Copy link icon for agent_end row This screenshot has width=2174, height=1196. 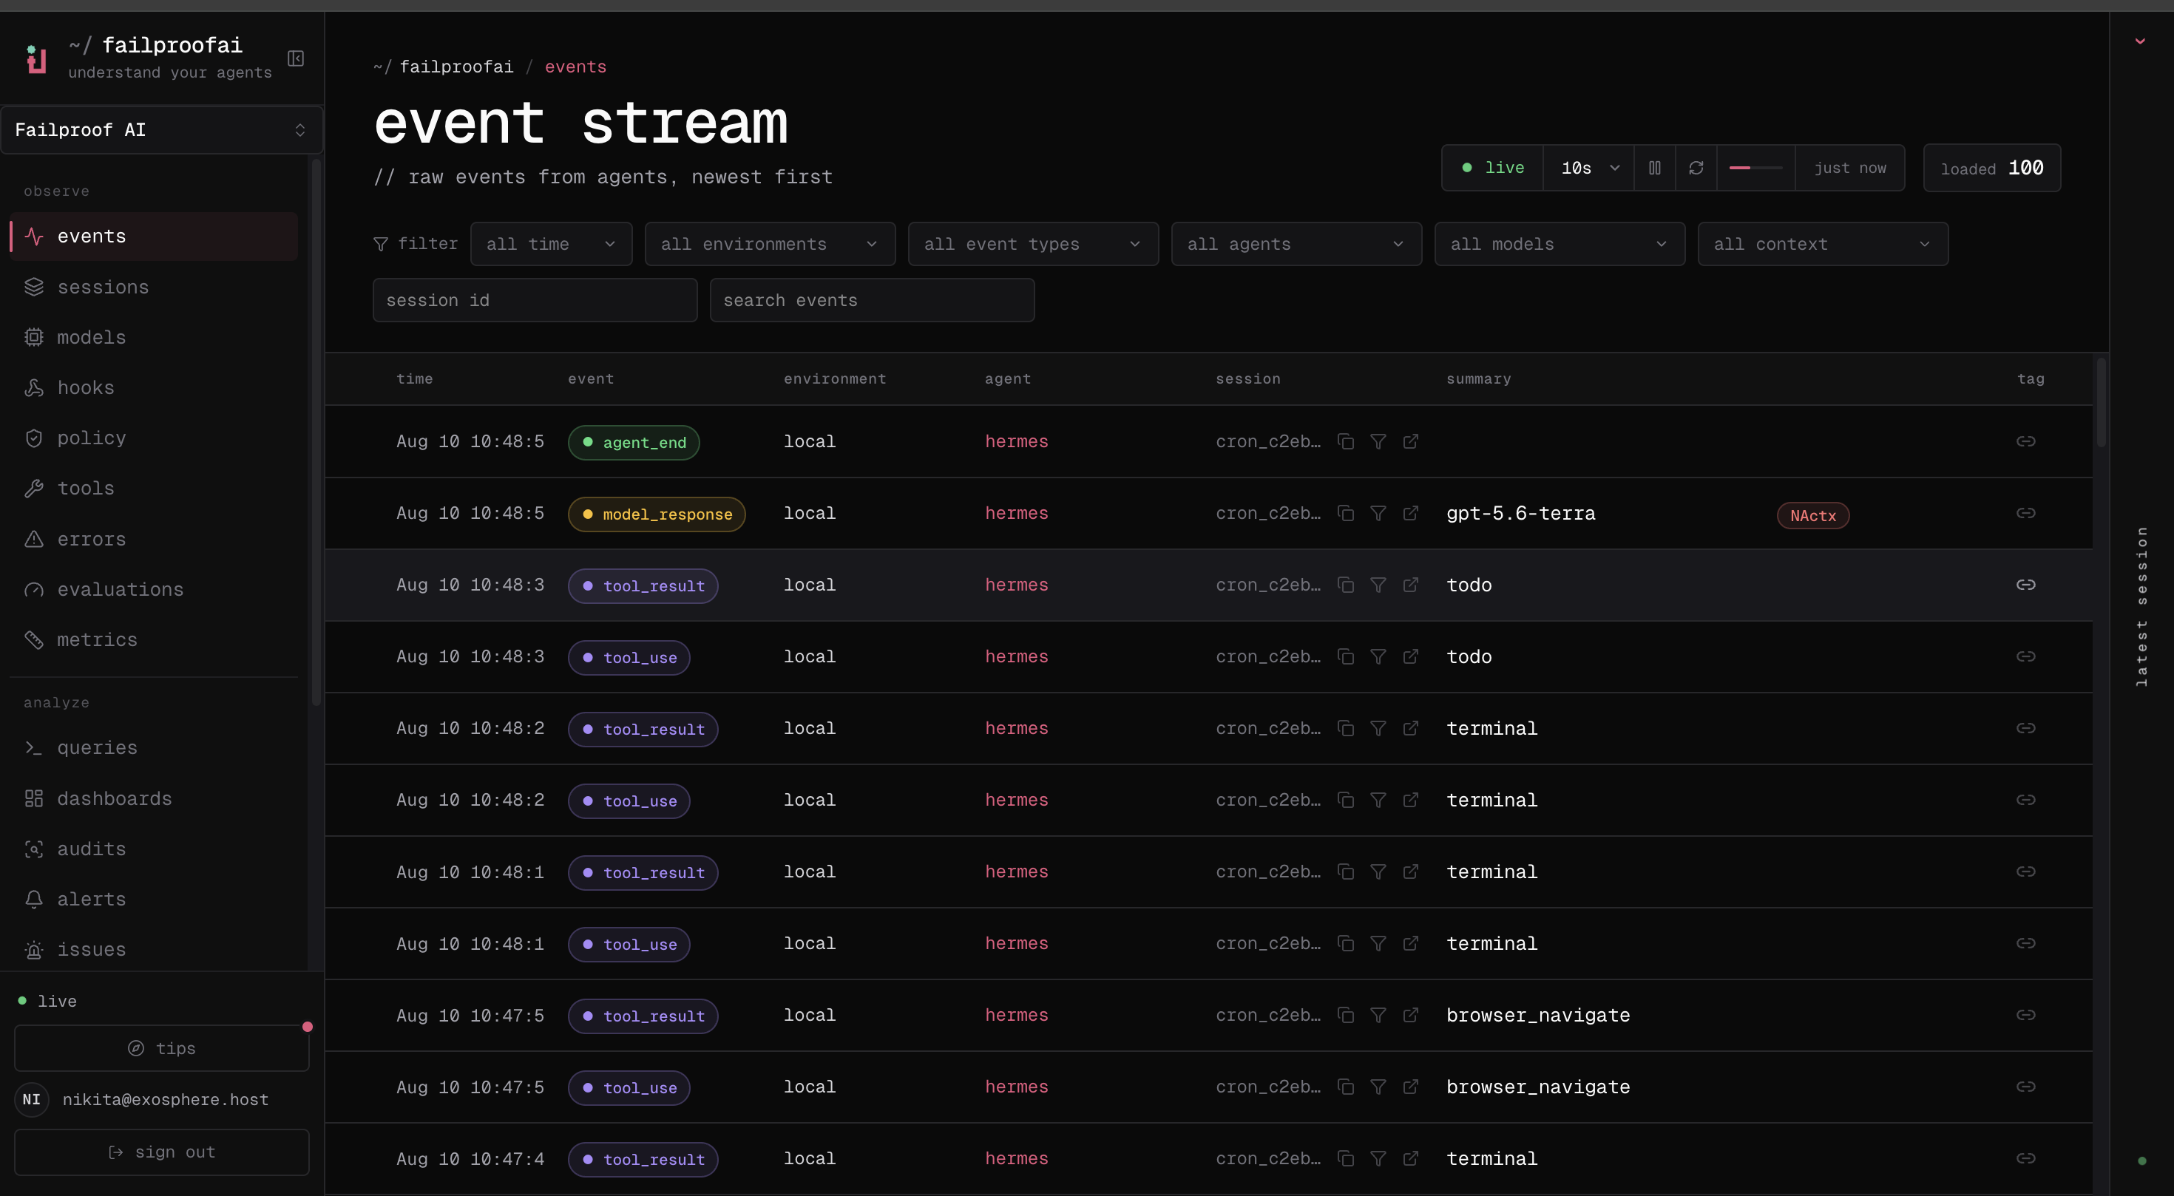tap(2025, 441)
